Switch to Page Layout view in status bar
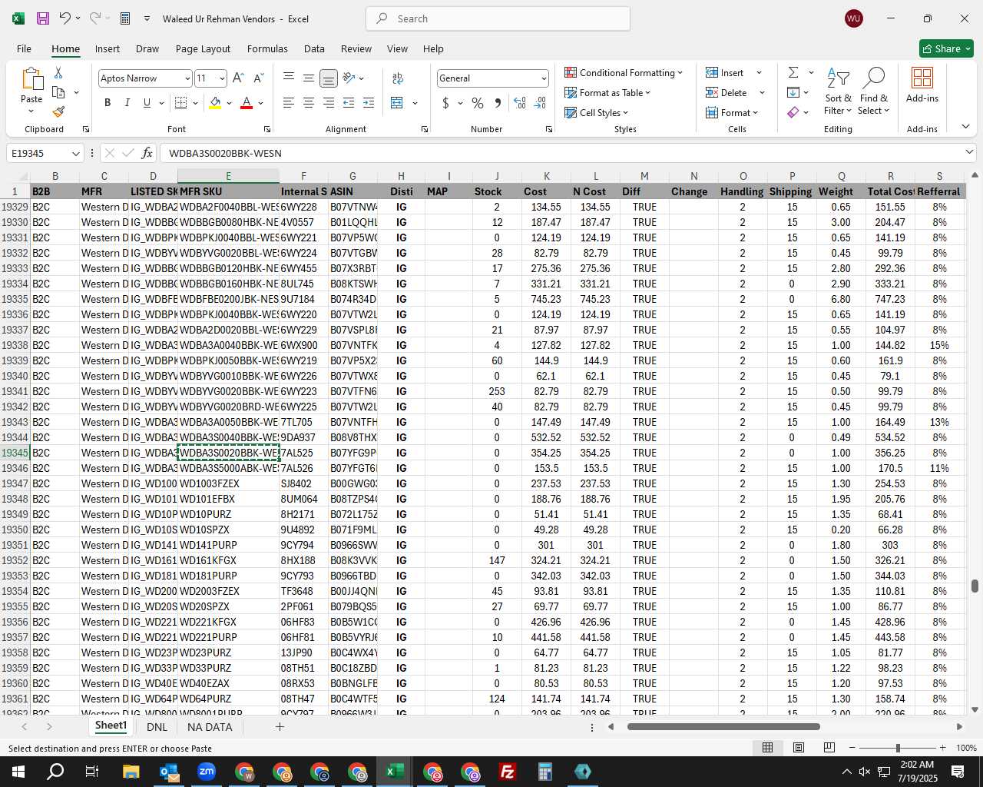The width and height of the screenshot is (983, 787). (799, 747)
